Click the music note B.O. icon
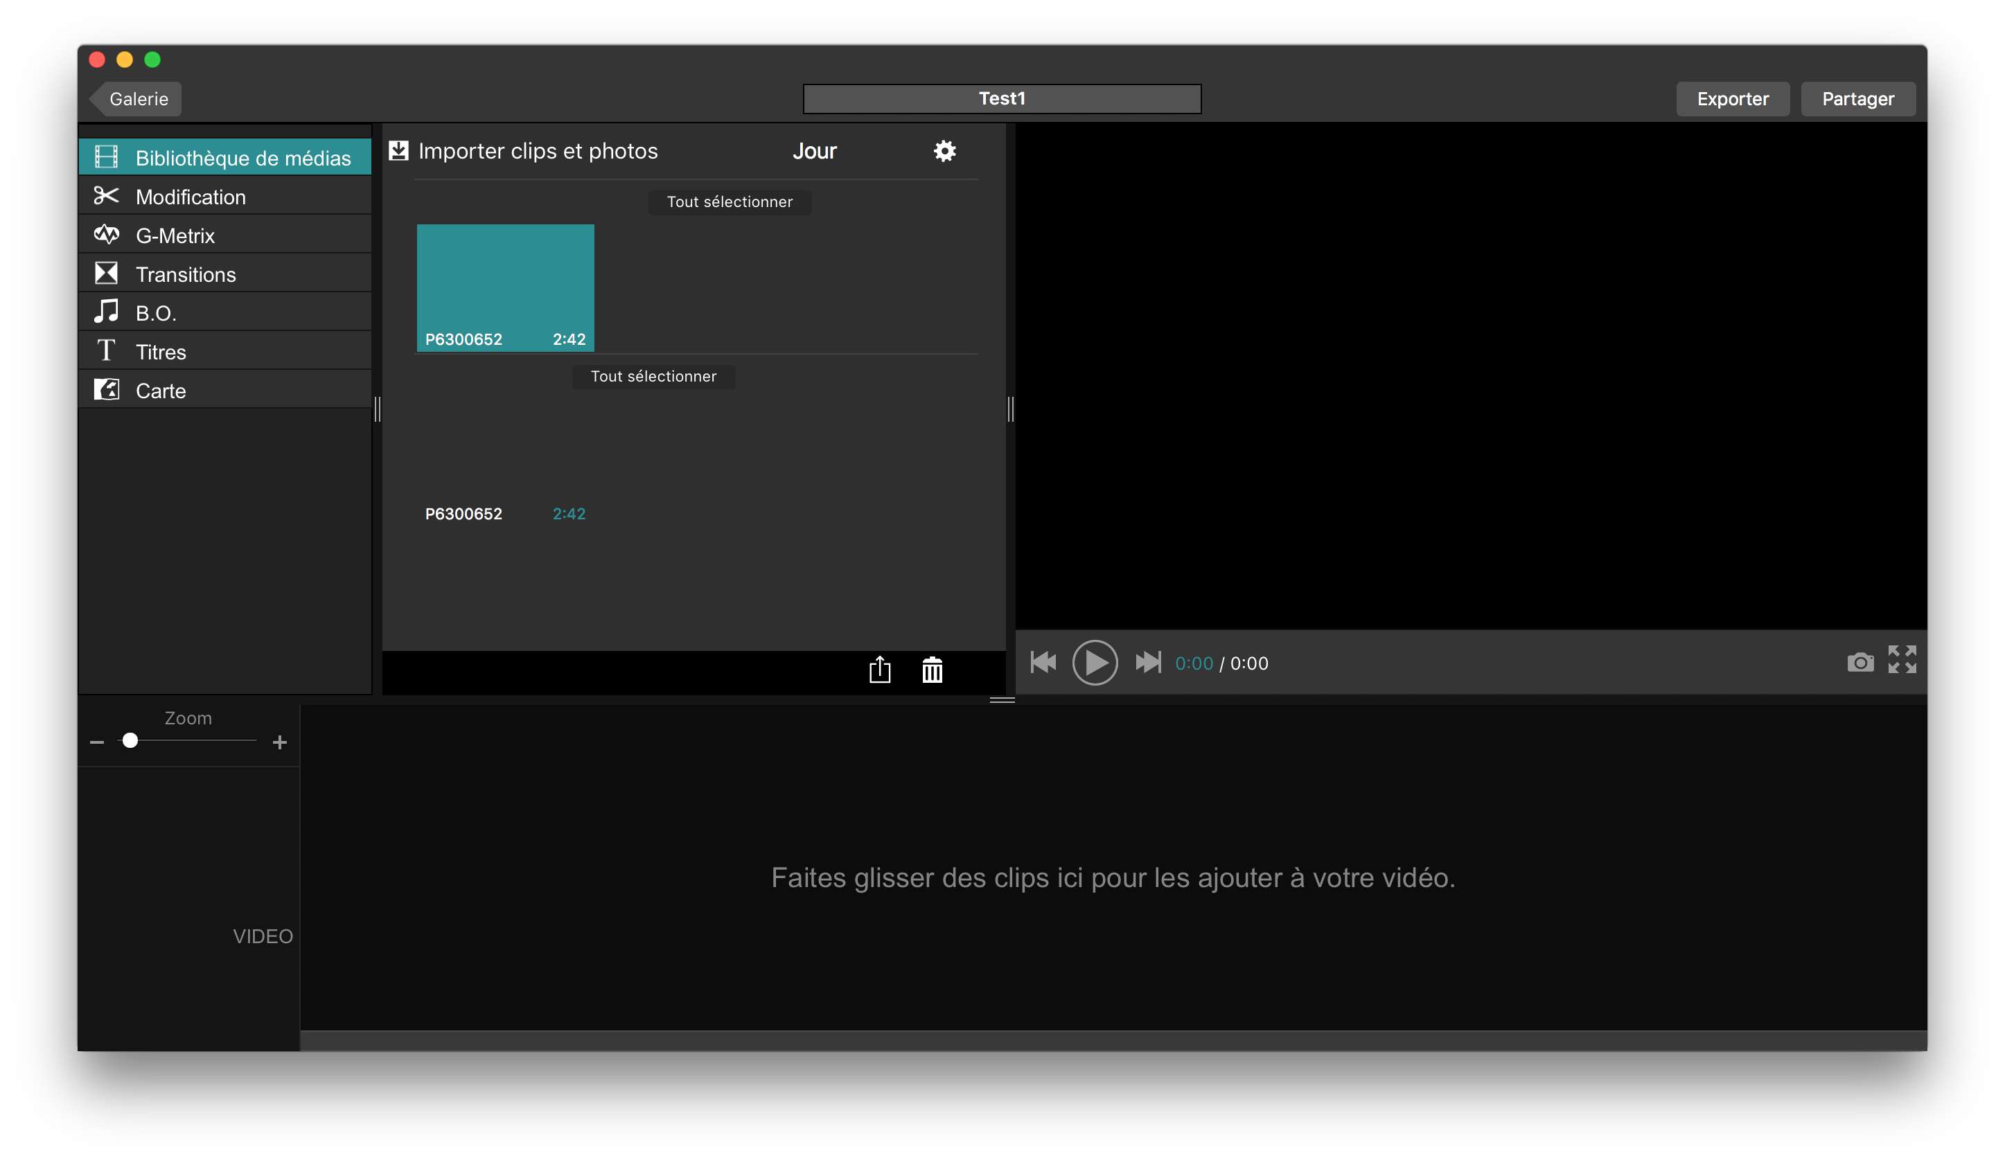Image resolution: width=2005 pixels, height=1162 pixels. tap(106, 311)
